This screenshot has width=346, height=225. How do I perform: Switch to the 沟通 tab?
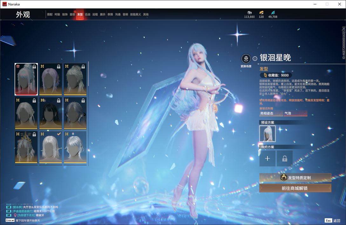pyautogui.click(x=118, y=14)
